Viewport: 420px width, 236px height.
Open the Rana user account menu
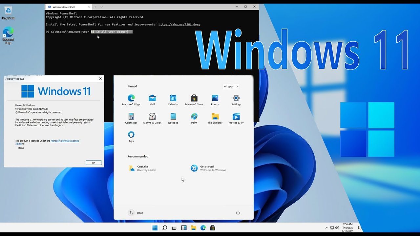[x=136, y=213]
